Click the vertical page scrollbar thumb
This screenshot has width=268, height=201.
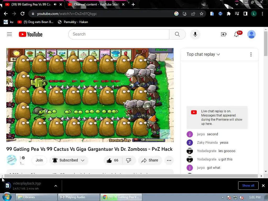point(266,44)
